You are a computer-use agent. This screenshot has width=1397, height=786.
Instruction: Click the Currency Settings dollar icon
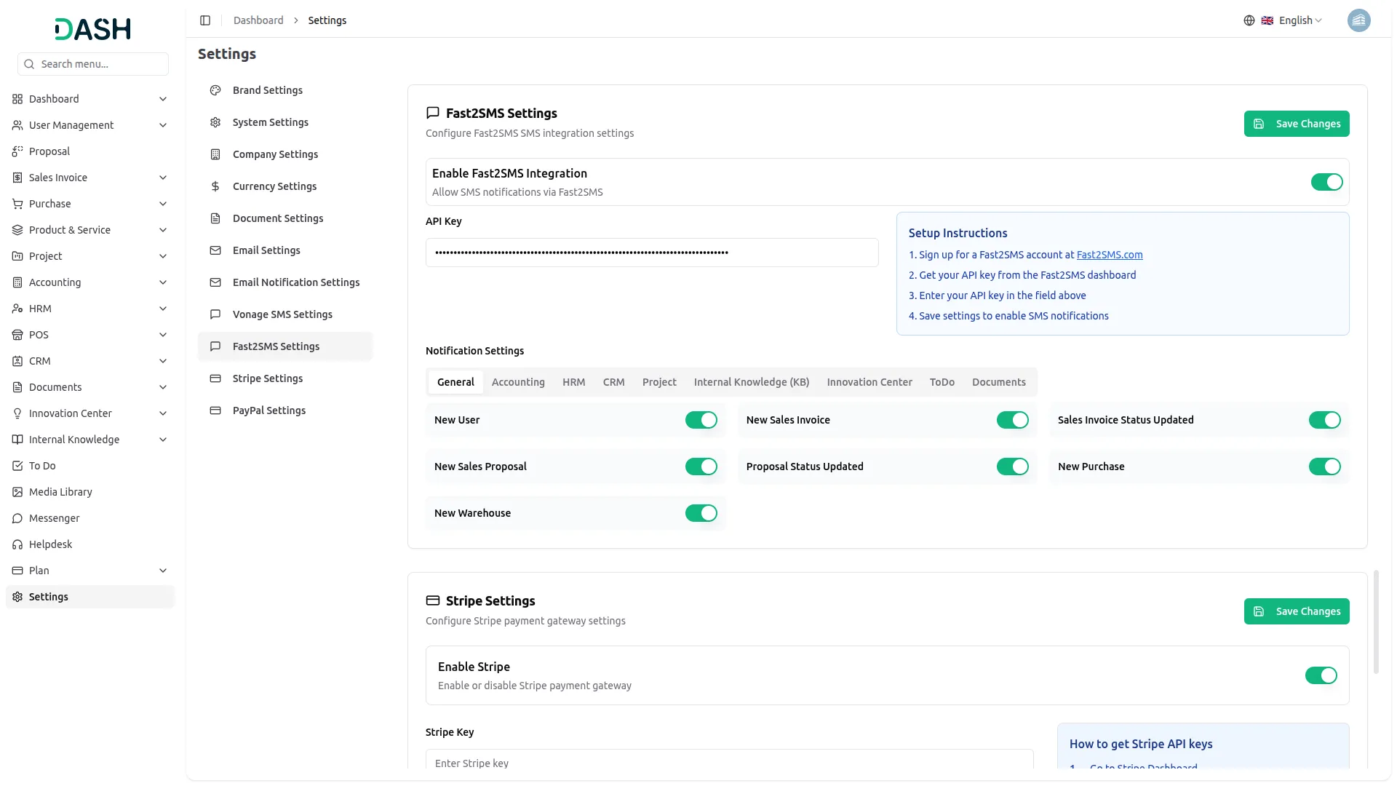(x=215, y=186)
